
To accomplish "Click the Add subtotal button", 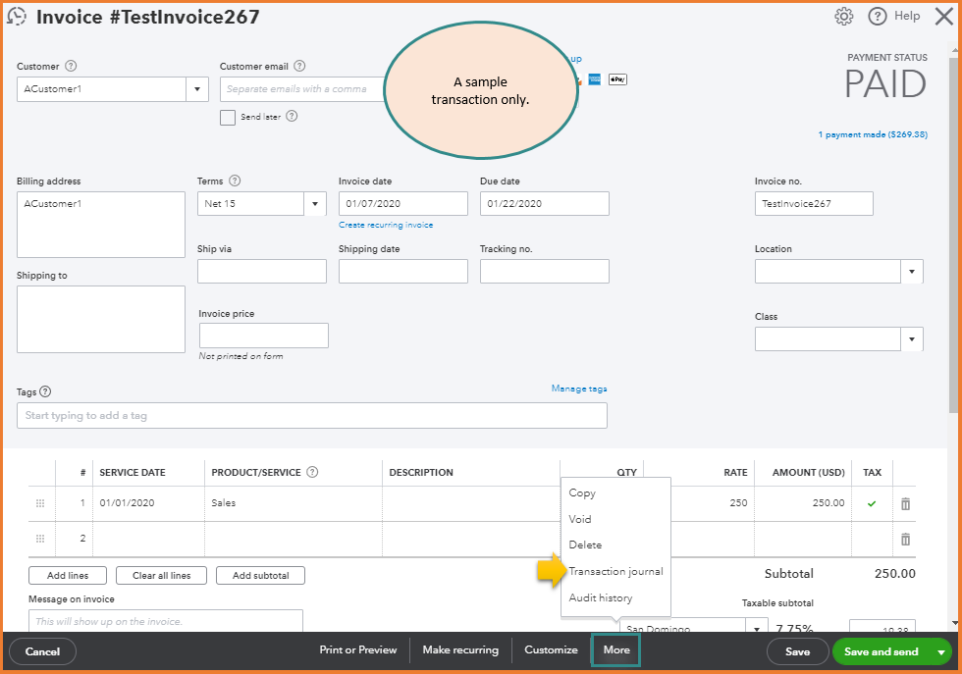I will click(x=261, y=575).
